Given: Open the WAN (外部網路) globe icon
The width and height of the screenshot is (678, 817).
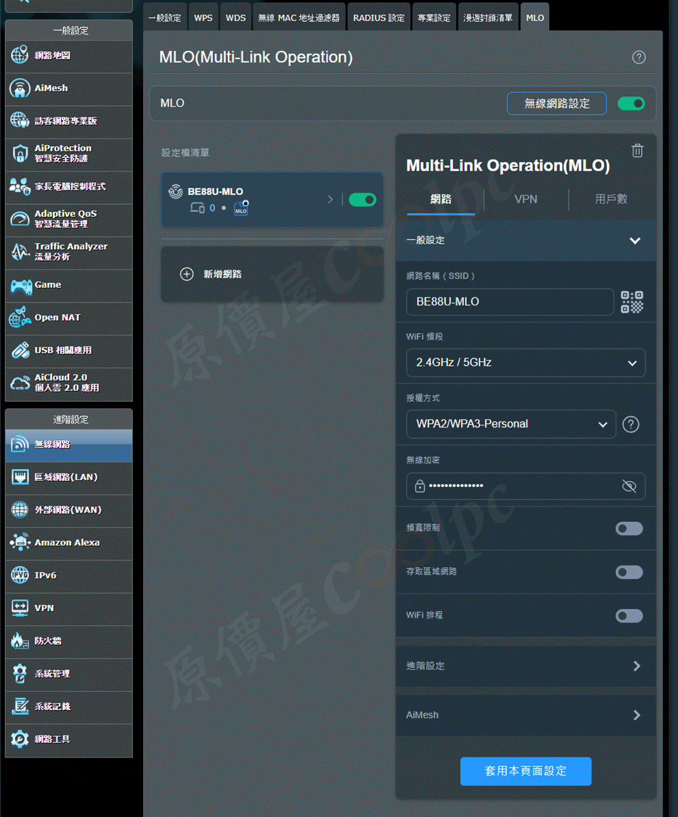Looking at the screenshot, I should click(x=20, y=509).
